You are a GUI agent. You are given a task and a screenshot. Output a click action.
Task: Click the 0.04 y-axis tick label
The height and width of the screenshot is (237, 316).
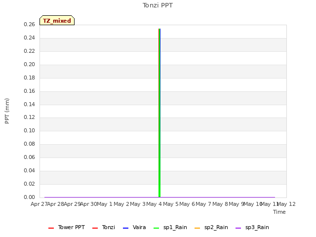pos(30,170)
